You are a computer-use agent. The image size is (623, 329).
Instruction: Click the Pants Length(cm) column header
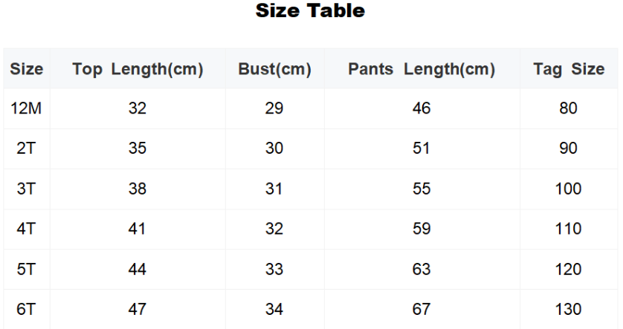click(x=422, y=70)
